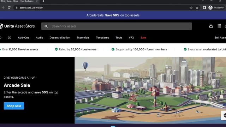Open the Tools category menu
This screenshot has height=127, width=226.
[x=119, y=38]
